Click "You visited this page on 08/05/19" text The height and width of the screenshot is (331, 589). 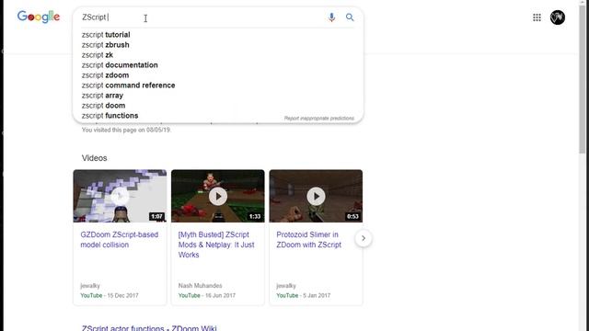click(x=126, y=130)
